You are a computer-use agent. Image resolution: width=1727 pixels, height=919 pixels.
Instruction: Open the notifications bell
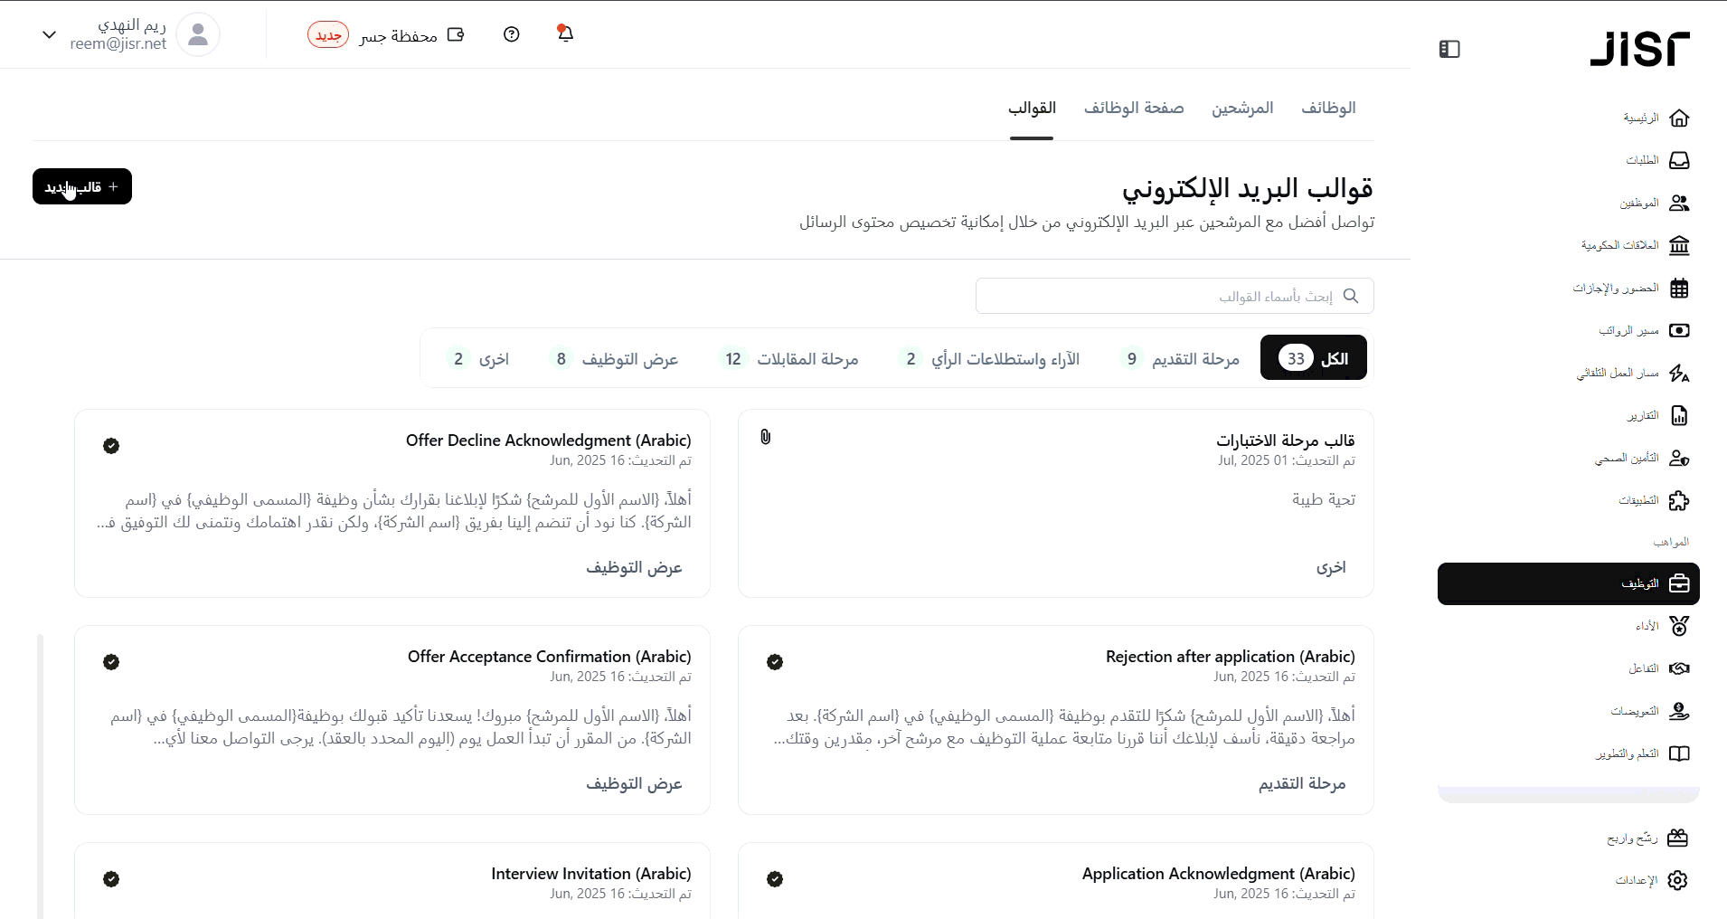pyautogui.click(x=565, y=34)
